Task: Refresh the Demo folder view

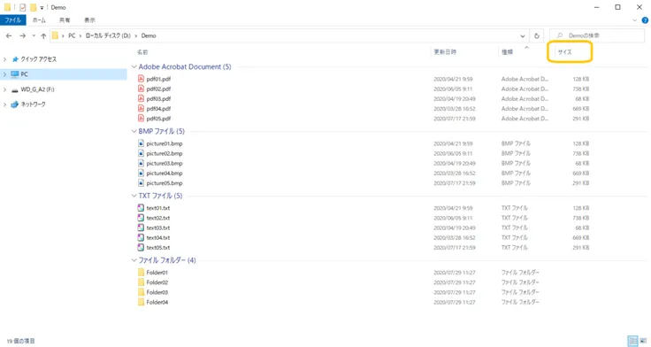Action: [536, 35]
